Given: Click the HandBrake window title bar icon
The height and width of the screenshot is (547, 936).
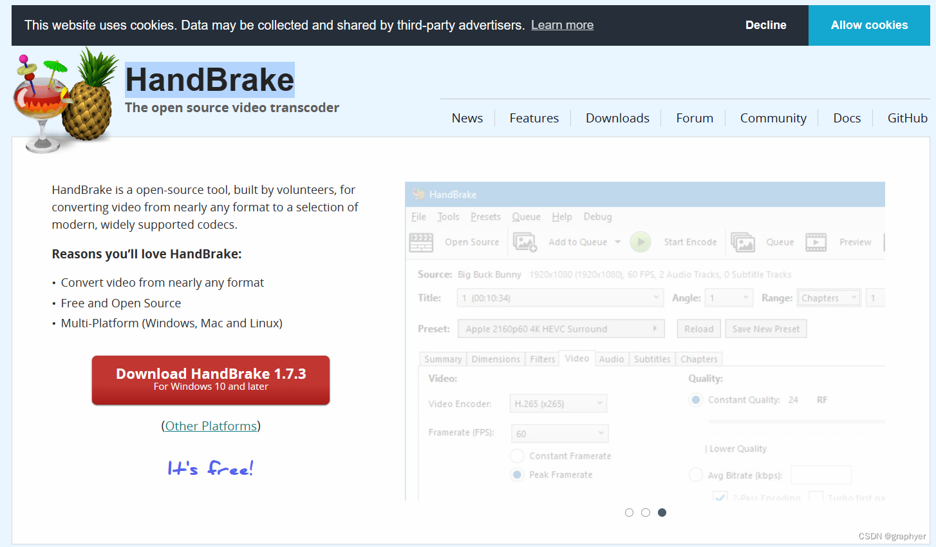Looking at the screenshot, I should click(419, 194).
